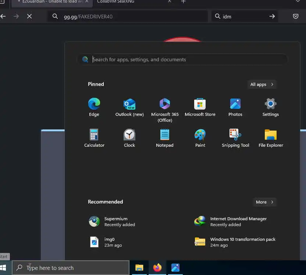The width and height of the screenshot is (306, 275).
Task: Open a new browser tab
Action: 183,1
